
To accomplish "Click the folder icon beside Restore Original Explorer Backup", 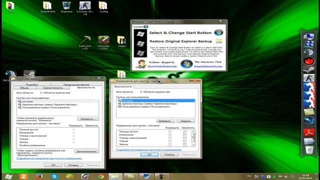I will click(219, 41).
